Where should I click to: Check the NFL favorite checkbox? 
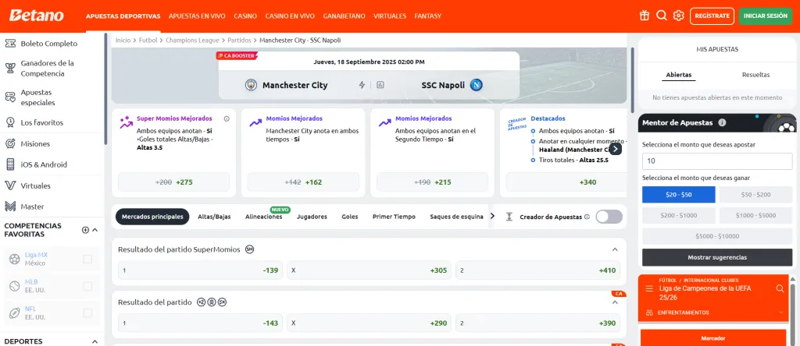click(x=87, y=313)
